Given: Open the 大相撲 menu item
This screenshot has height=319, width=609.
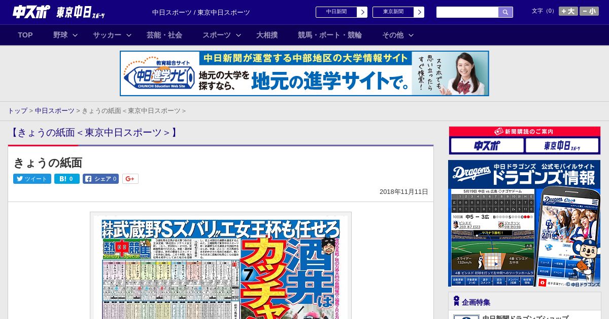Looking at the screenshot, I should (267, 35).
